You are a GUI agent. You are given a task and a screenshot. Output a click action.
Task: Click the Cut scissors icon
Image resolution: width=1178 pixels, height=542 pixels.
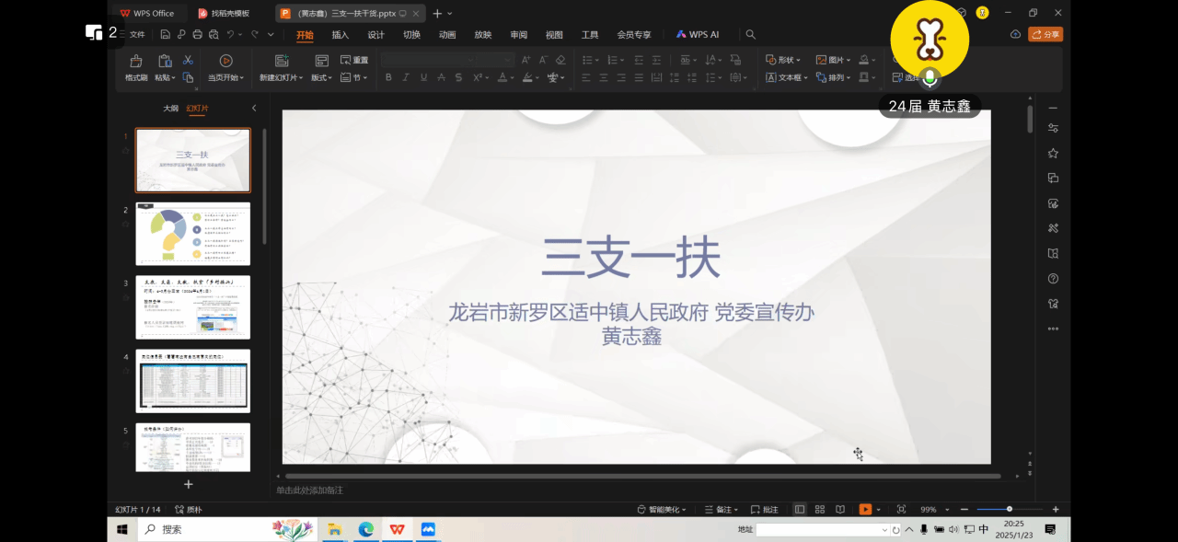(x=188, y=60)
